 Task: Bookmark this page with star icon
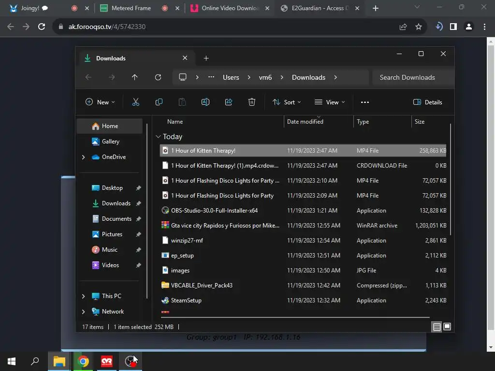click(419, 27)
